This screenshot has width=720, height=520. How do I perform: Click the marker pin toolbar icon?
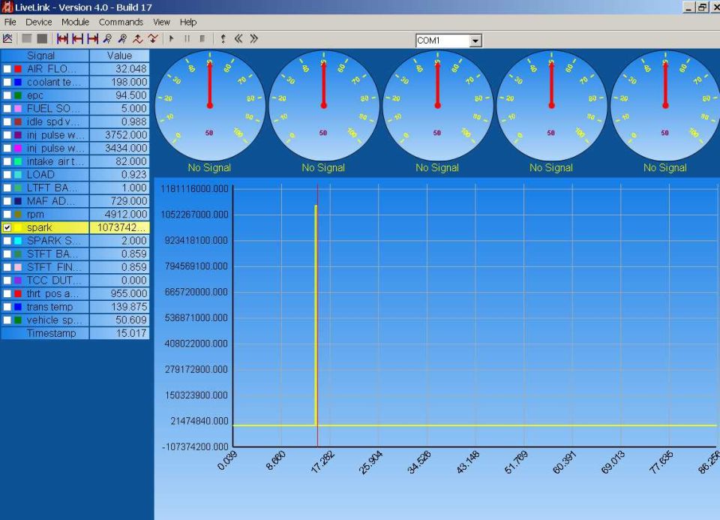tap(223, 39)
